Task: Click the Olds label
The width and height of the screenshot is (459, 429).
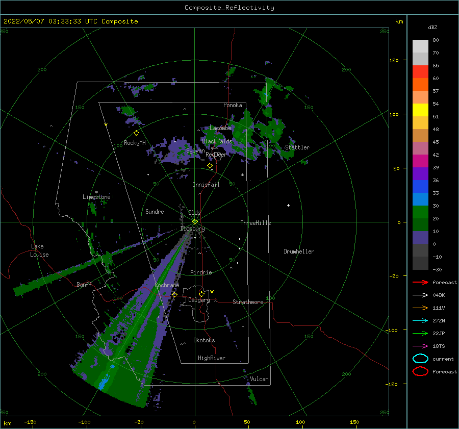Action: click(194, 213)
